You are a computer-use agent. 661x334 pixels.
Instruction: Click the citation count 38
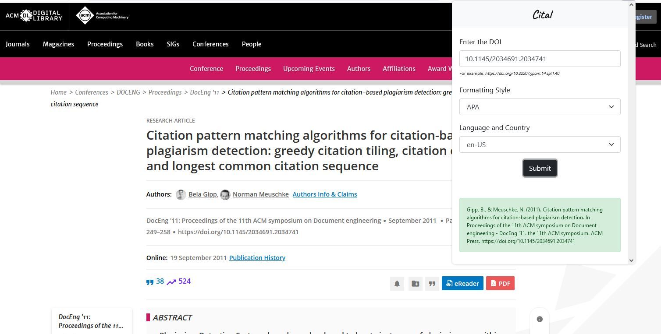155,281
